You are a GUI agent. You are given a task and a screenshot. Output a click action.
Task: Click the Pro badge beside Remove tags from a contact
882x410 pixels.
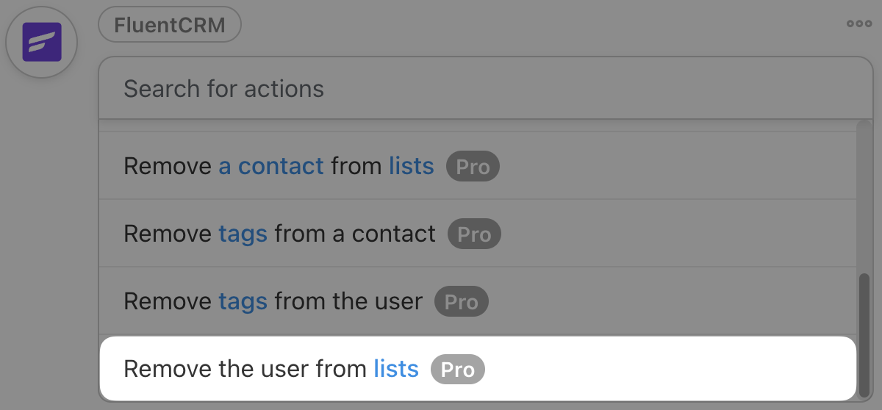474,234
